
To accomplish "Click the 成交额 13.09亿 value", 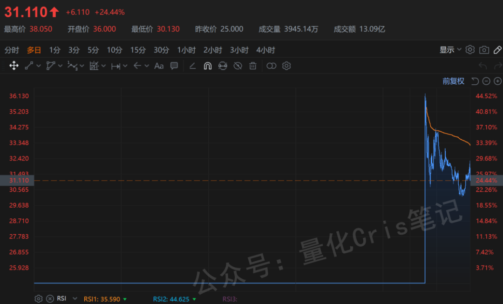I will 372,29.
